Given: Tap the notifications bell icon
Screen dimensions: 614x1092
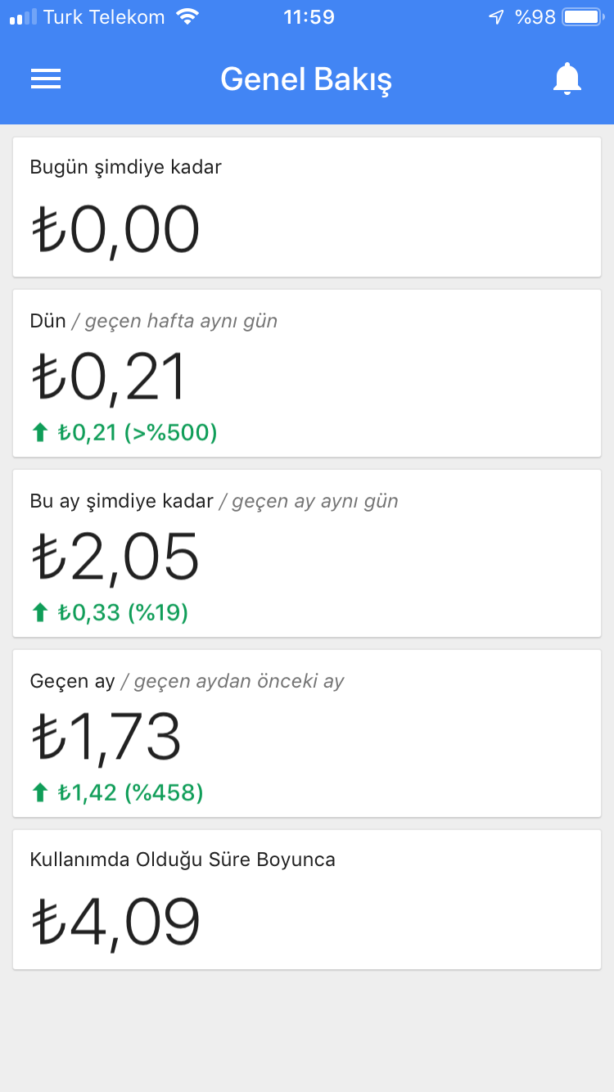Looking at the screenshot, I should click(x=567, y=79).
